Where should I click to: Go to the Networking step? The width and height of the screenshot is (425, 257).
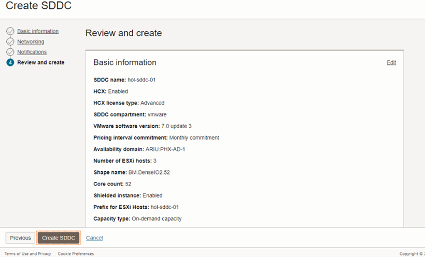pos(31,42)
